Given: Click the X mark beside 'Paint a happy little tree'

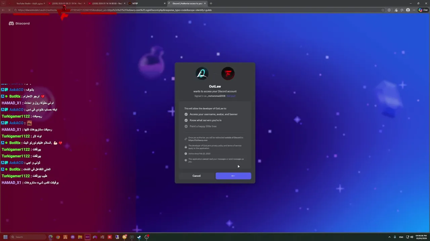Looking at the screenshot, I should pyautogui.click(x=186, y=126).
